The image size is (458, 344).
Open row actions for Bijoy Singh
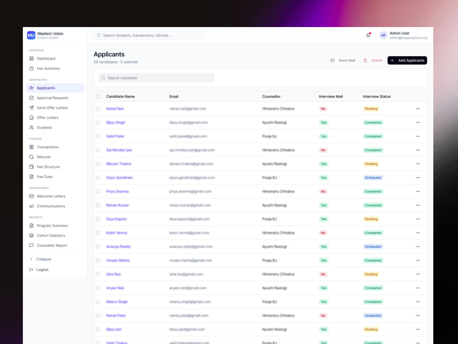[418, 122]
